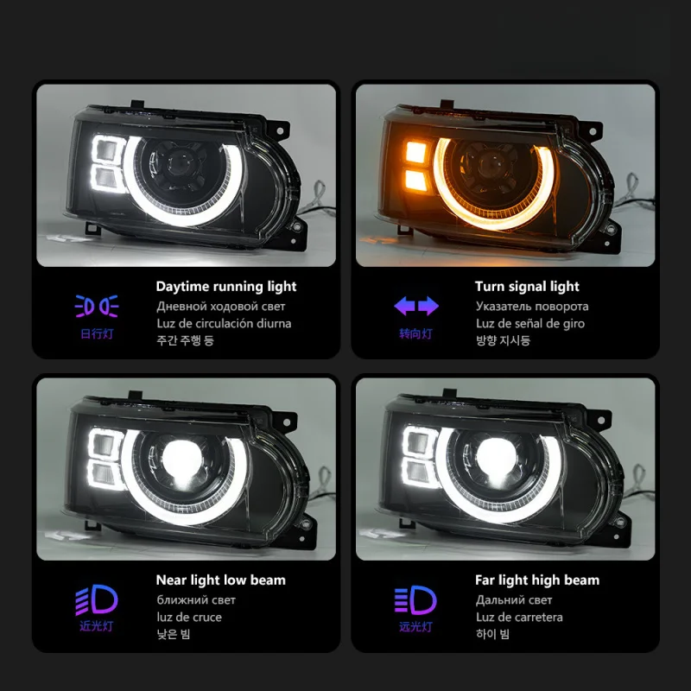691x691 pixels.
Task: Open the low beam headlight photo
Action: pyautogui.click(x=186, y=469)
